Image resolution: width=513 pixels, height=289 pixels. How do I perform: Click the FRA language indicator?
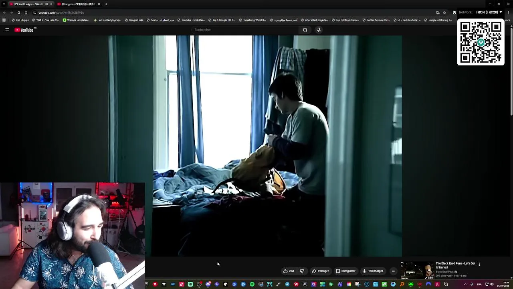coord(479,284)
